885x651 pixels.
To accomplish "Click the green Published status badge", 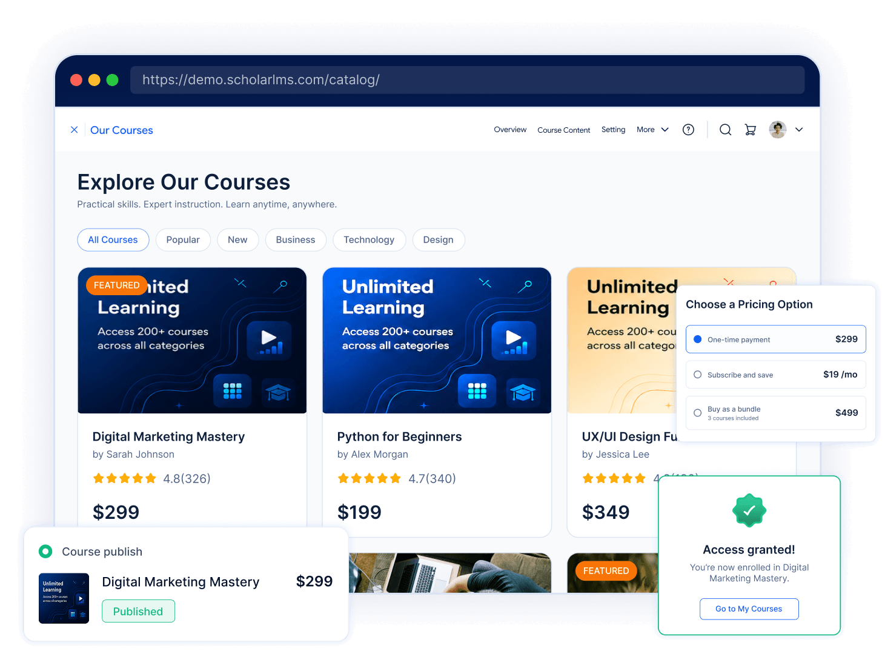I will click(138, 611).
